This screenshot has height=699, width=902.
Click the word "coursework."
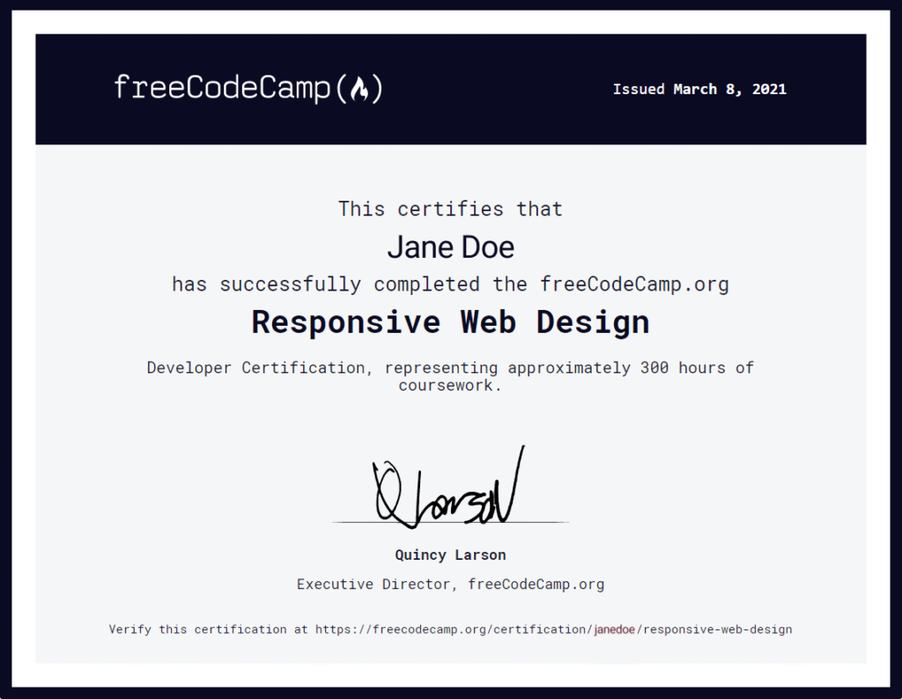click(x=450, y=386)
